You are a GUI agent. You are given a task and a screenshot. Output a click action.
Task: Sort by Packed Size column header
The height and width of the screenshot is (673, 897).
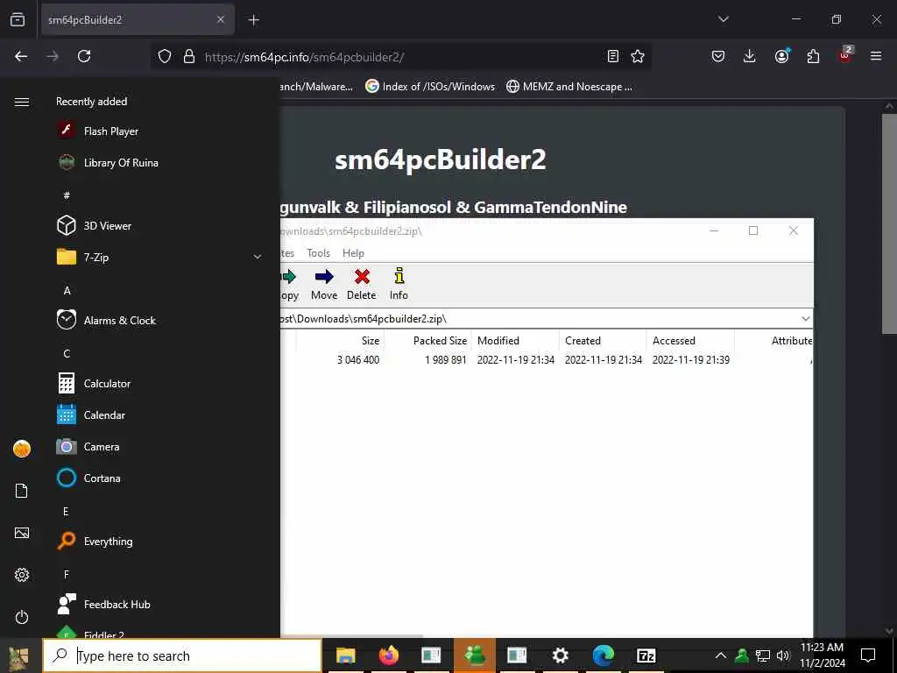427,341
